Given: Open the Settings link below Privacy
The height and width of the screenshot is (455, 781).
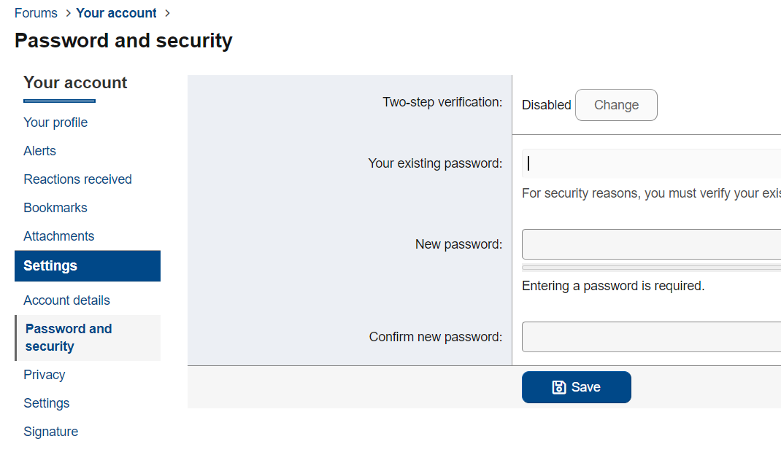Looking at the screenshot, I should 47,403.
